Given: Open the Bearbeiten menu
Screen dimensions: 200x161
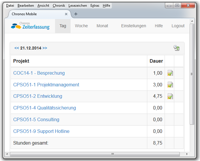Looking at the screenshot, I should tap(26, 6).
